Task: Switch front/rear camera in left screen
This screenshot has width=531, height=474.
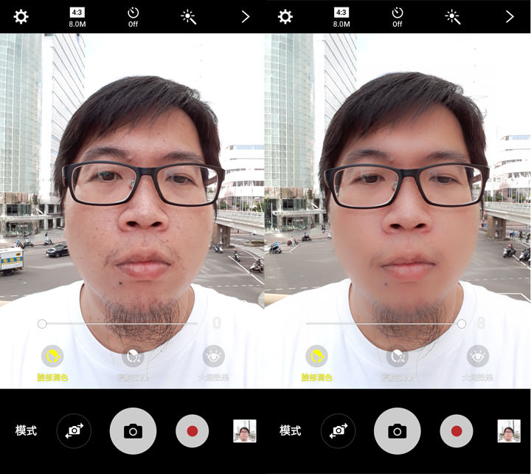Action: [x=74, y=430]
